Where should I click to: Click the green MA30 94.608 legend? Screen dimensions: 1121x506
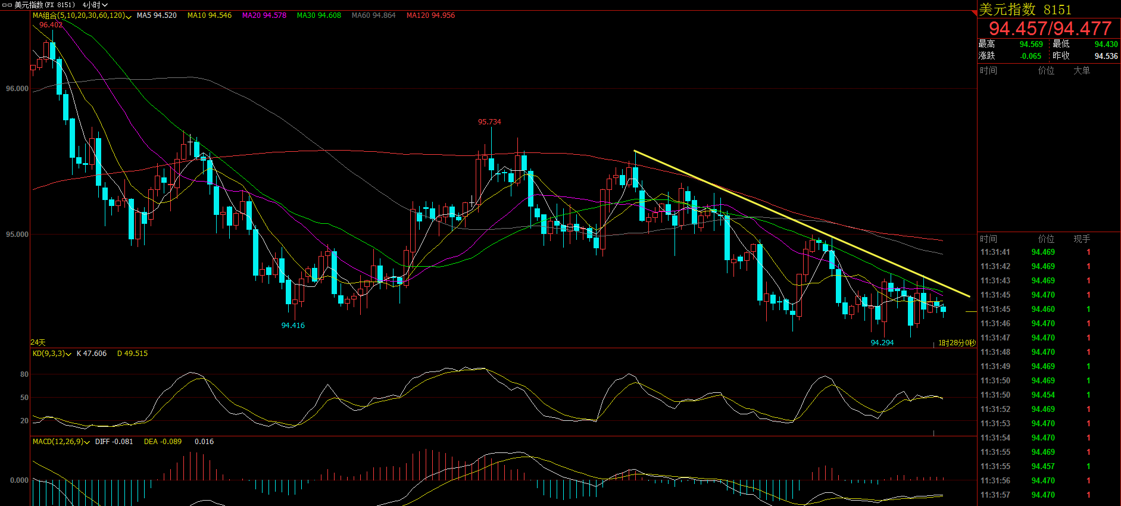(x=318, y=15)
